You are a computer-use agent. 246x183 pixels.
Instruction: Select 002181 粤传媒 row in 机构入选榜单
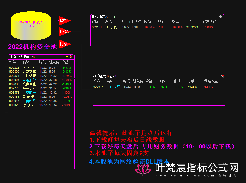click(x=40, y=97)
